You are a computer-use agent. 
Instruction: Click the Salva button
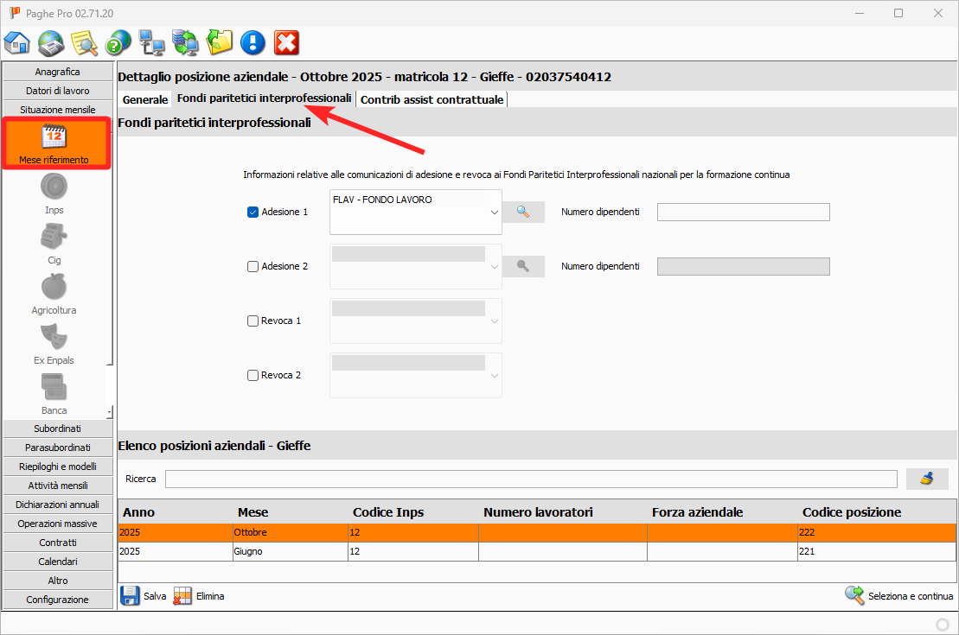143,596
